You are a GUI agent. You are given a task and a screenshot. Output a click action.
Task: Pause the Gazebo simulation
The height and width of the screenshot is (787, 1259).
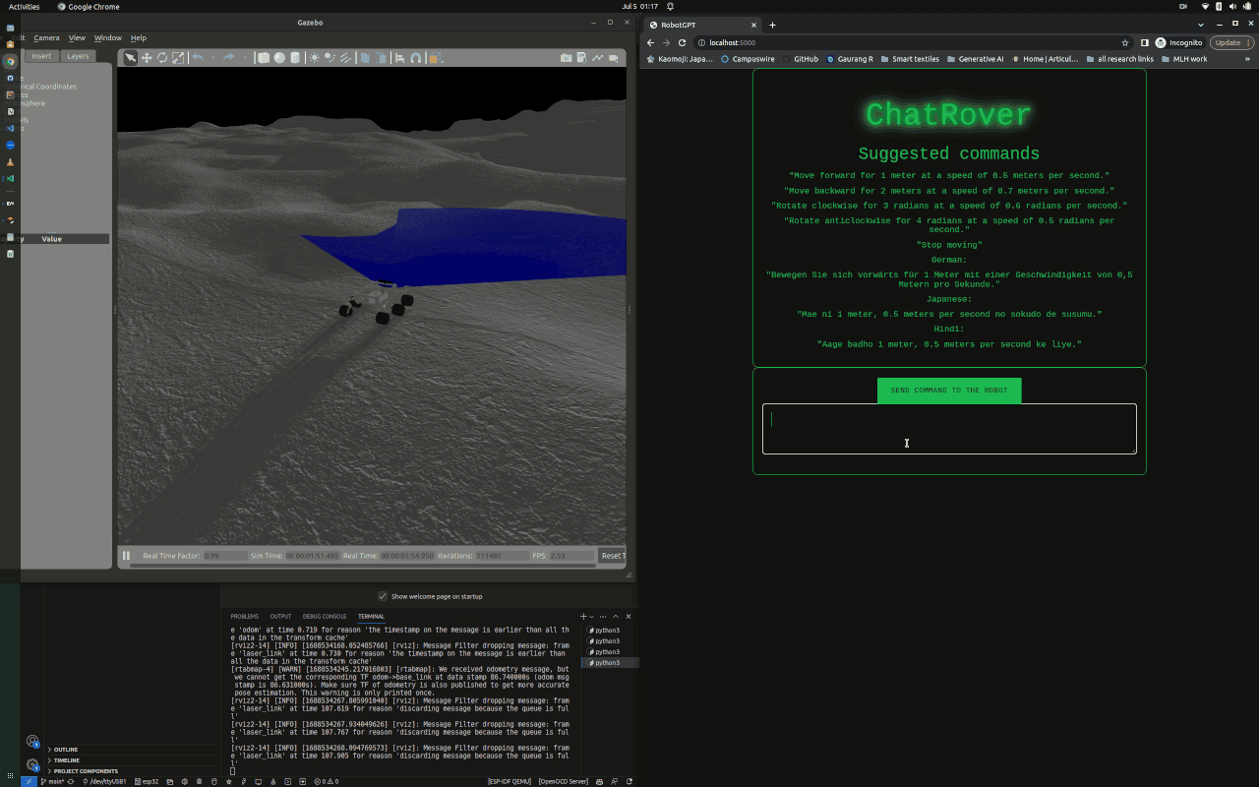126,556
